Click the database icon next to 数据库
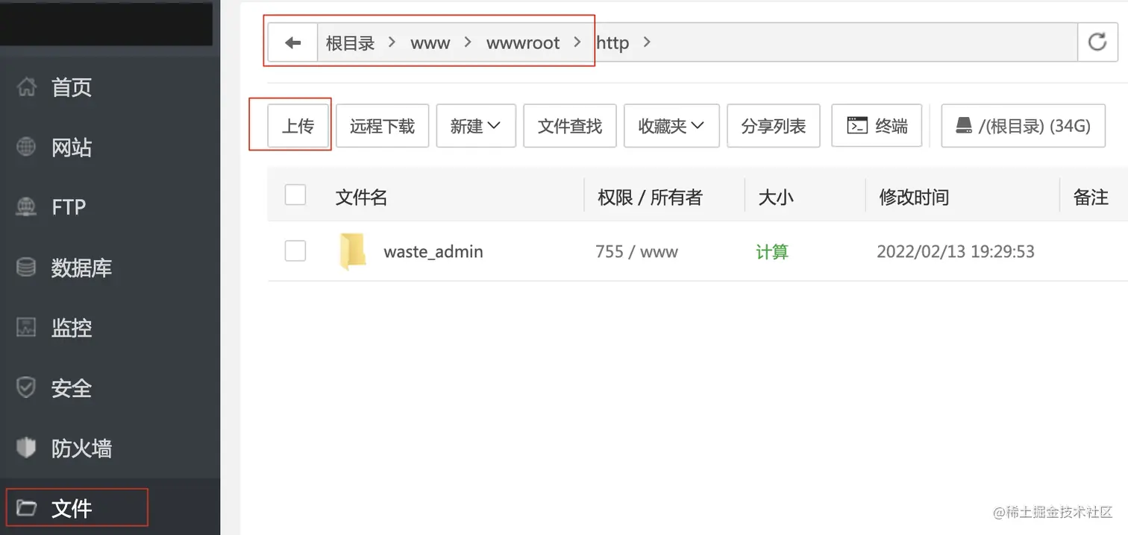 click(26, 267)
